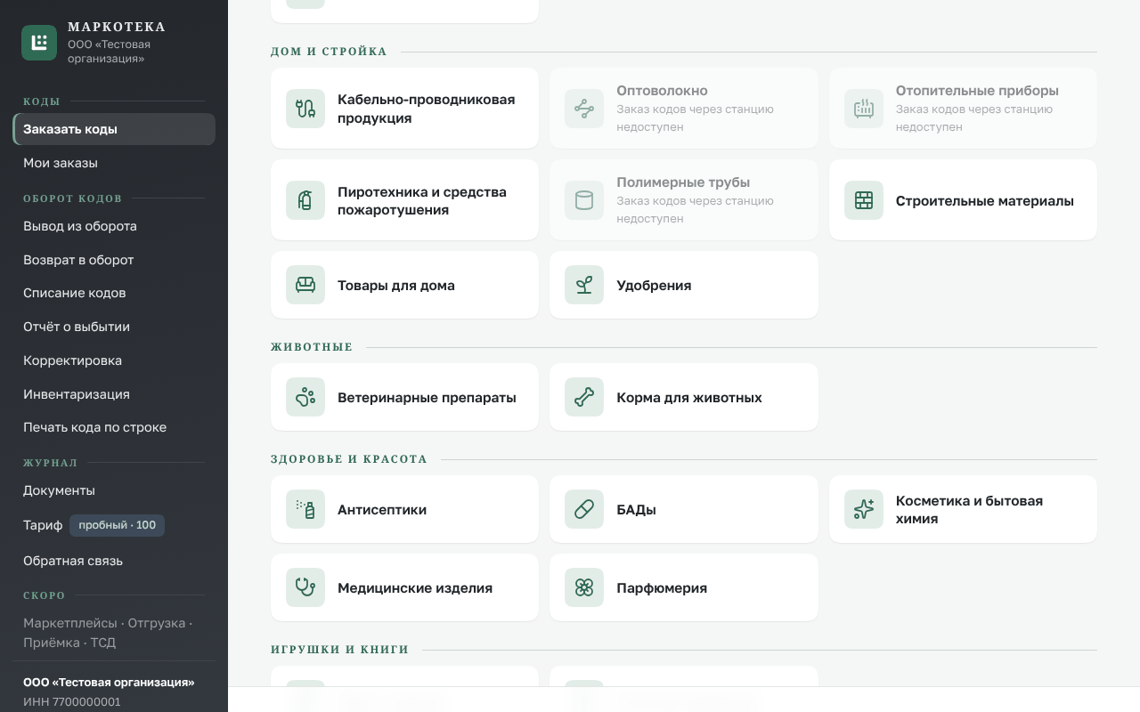Click the Маркотека logo icon

39,43
